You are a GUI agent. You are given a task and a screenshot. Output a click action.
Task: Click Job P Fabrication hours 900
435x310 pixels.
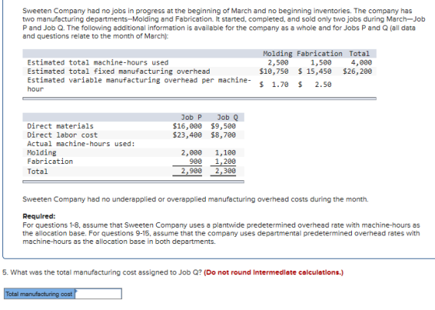tap(196, 162)
